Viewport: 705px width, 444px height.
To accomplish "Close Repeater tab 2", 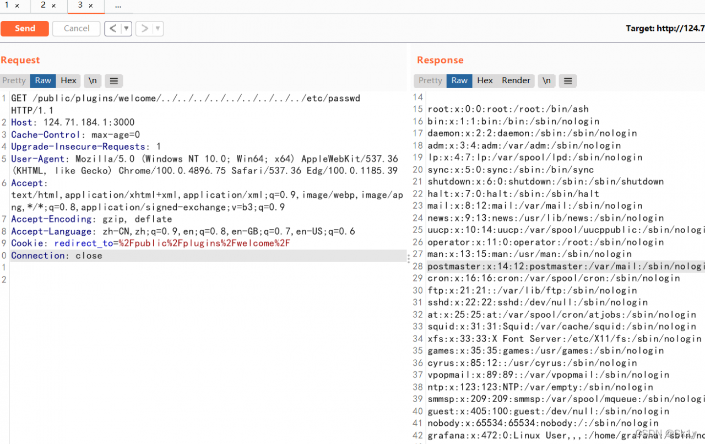I will click(x=53, y=6).
